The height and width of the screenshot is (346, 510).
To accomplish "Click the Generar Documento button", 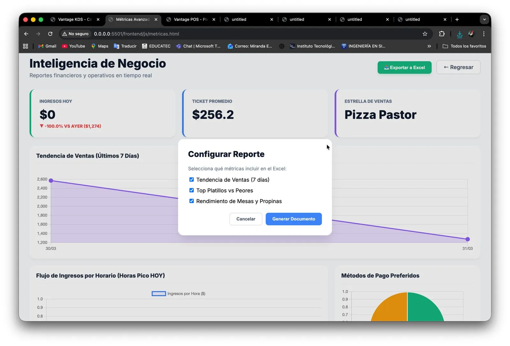I will (294, 219).
